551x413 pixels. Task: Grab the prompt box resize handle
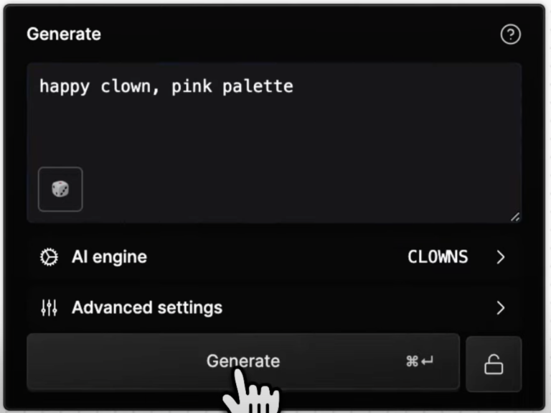click(x=515, y=217)
